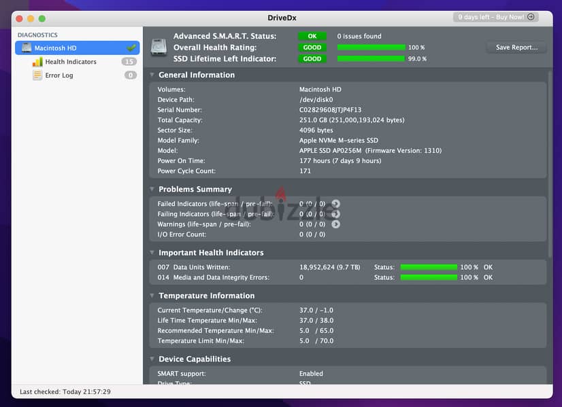Click the Data Units Written status bar
Viewport: 562px width, 407px height.
pos(429,267)
